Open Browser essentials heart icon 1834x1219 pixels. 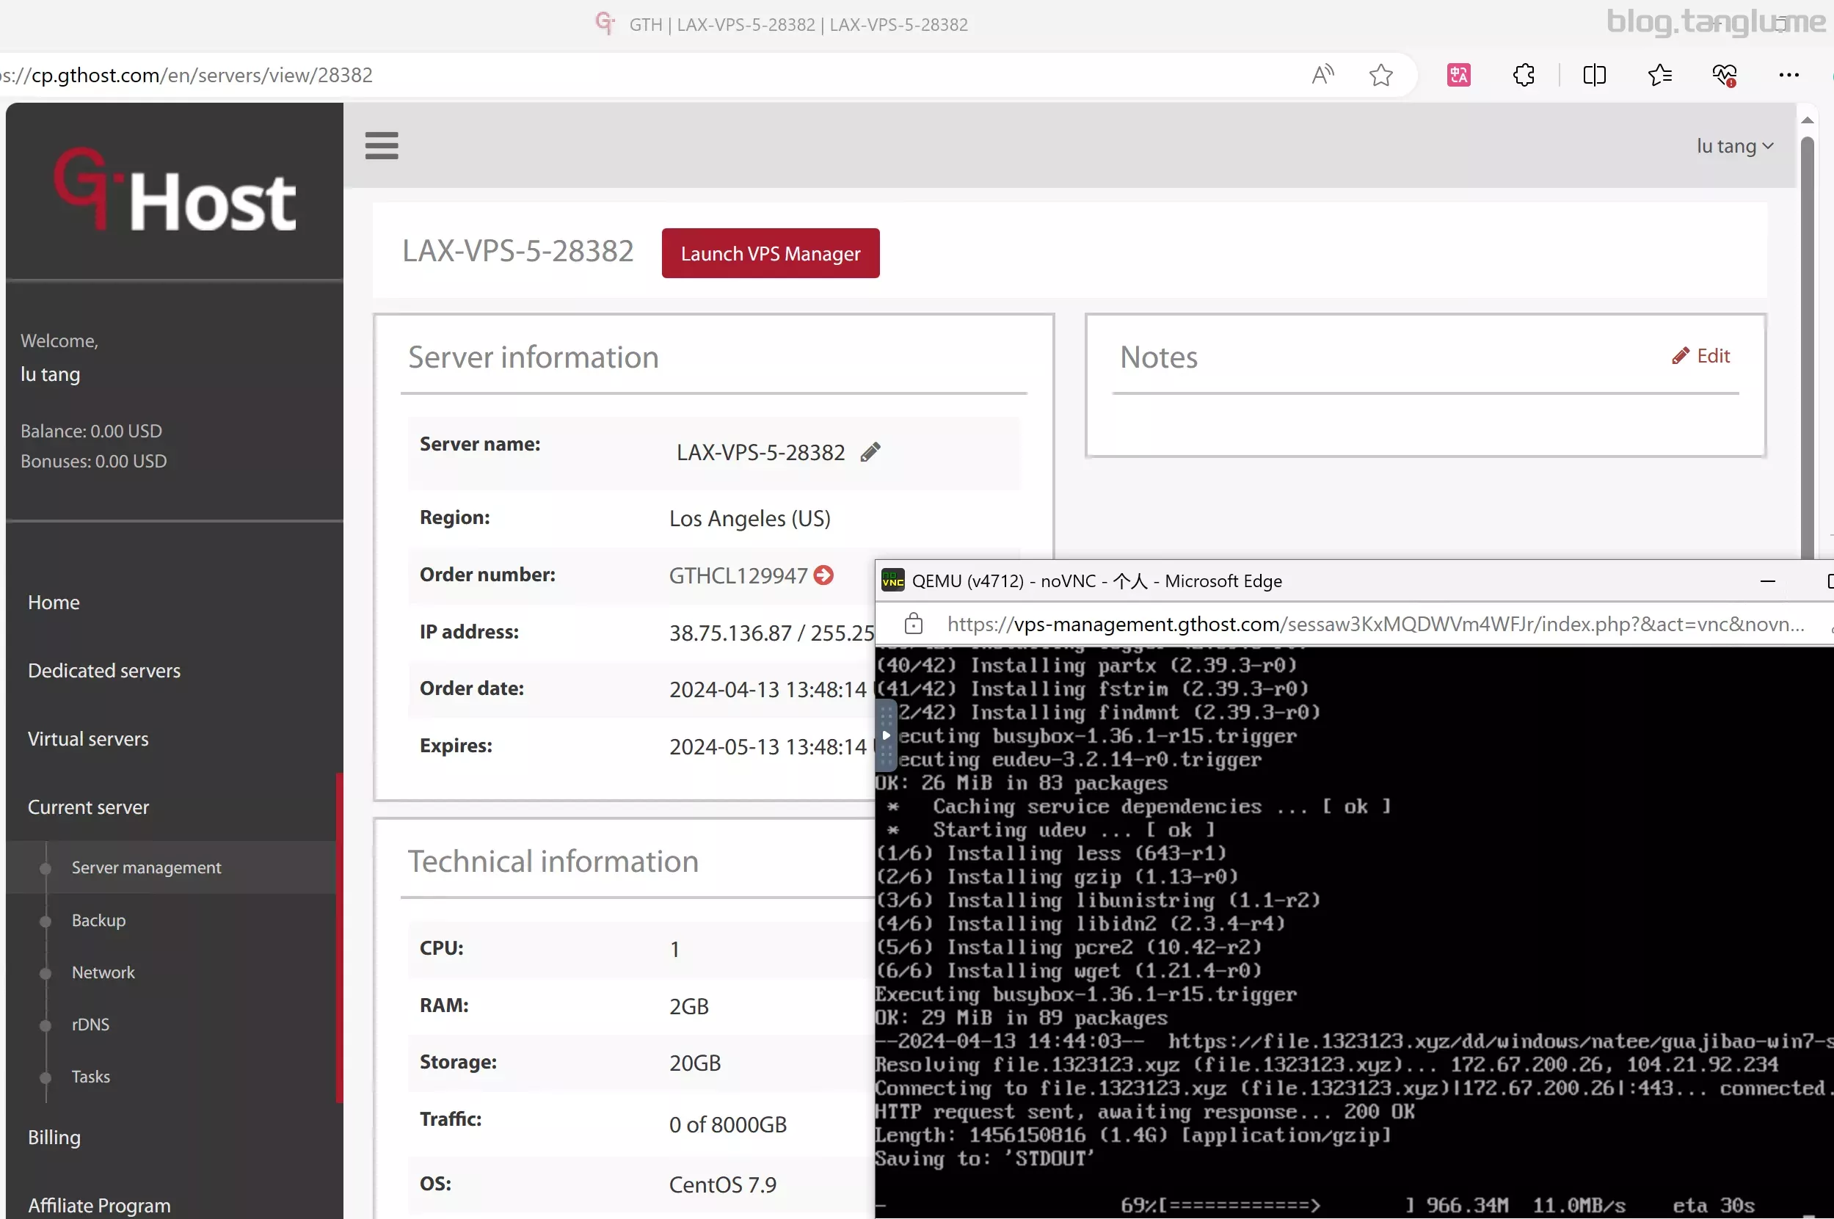(x=1725, y=76)
